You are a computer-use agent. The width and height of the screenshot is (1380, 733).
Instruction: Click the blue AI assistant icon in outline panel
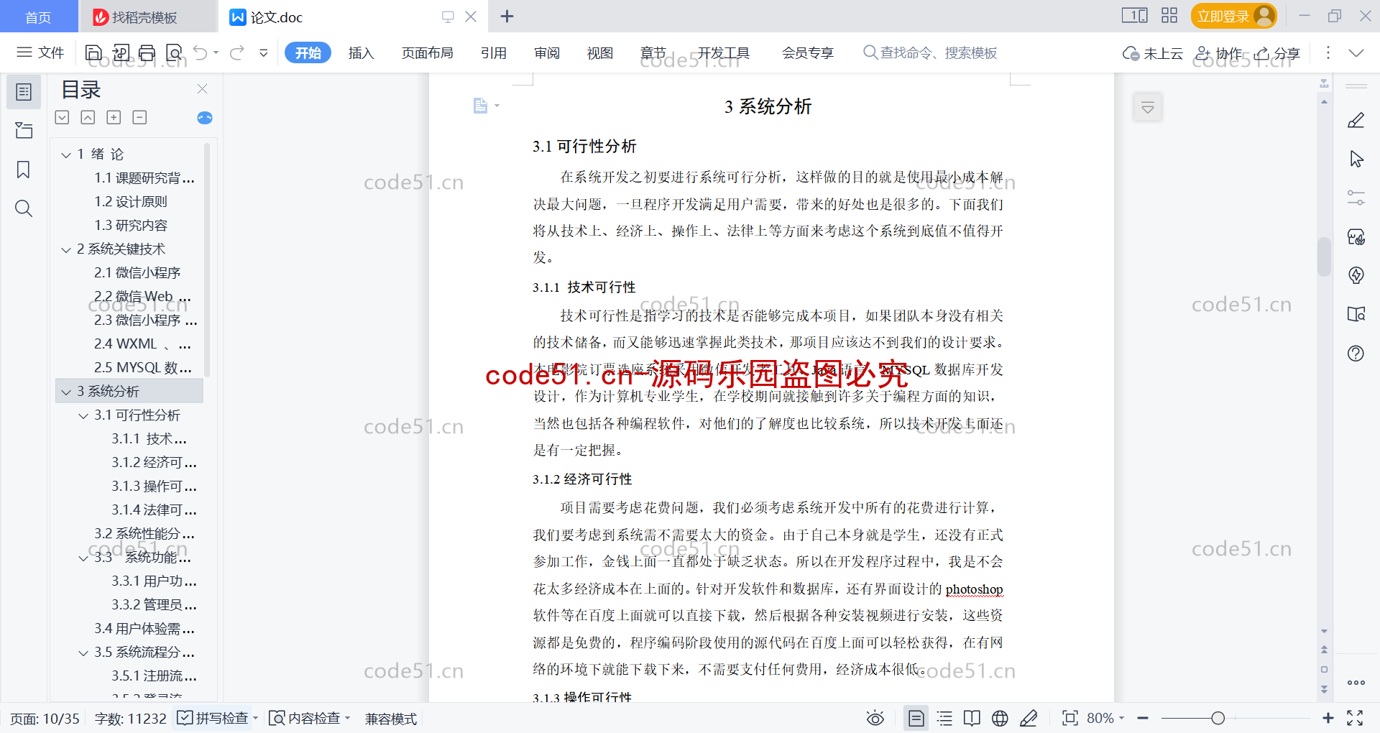205,118
